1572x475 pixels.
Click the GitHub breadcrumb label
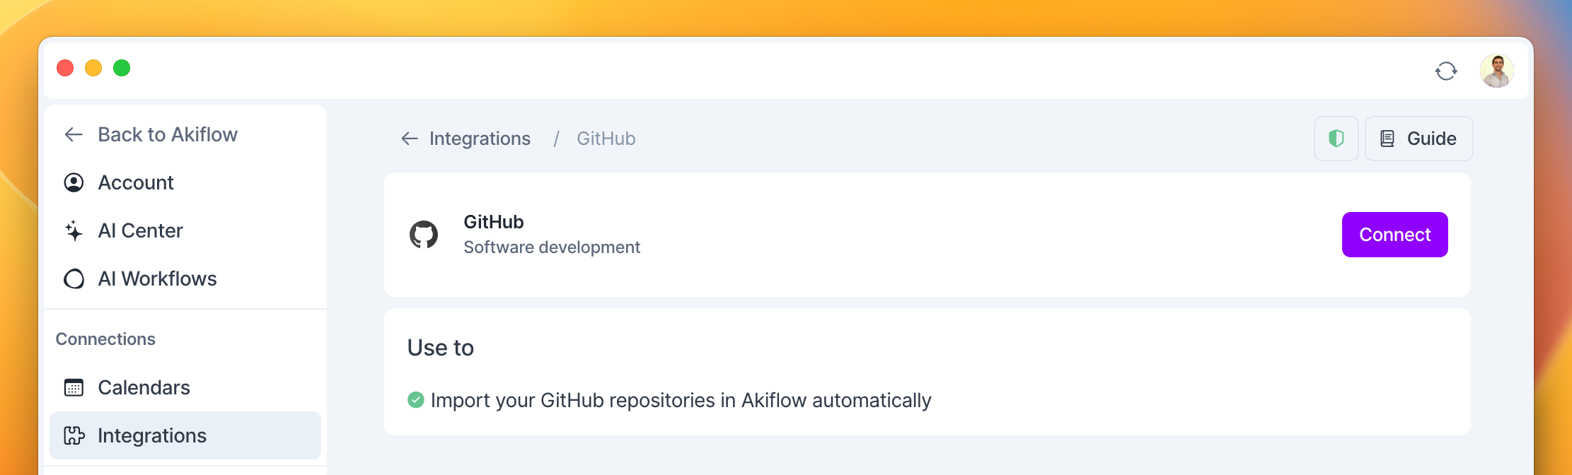tap(606, 139)
